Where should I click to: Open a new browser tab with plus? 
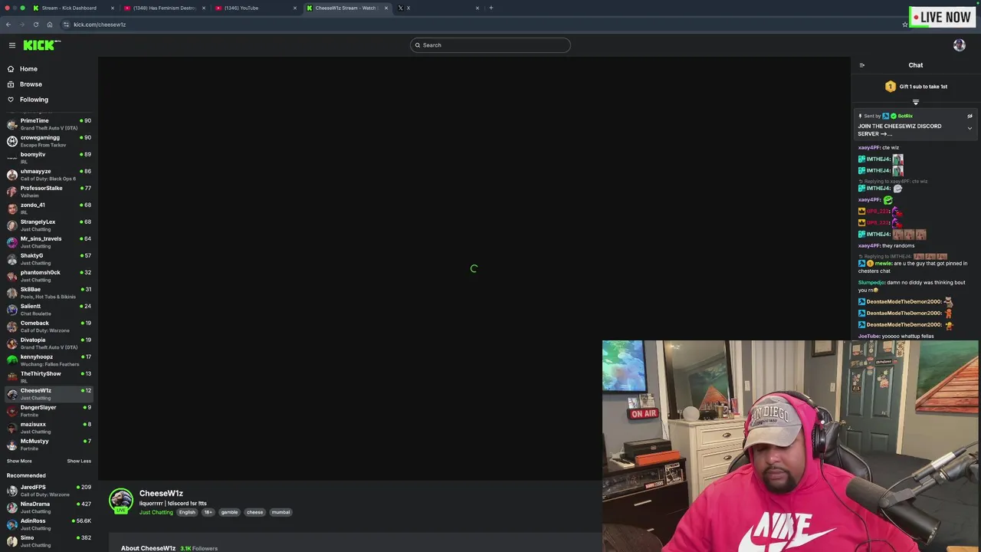tap(491, 8)
